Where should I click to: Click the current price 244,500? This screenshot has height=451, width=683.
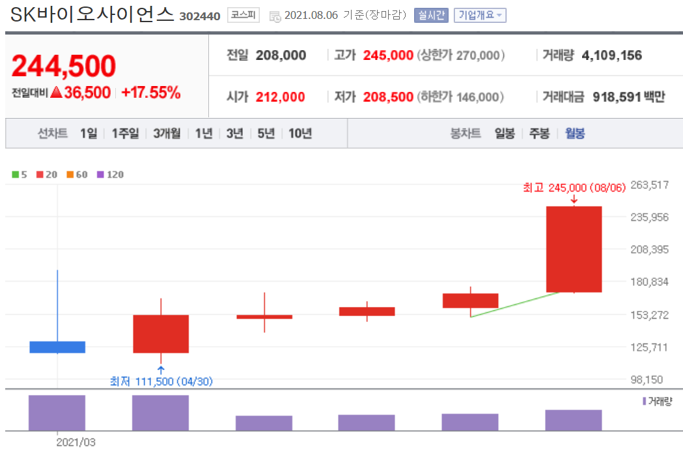pyautogui.click(x=64, y=66)
